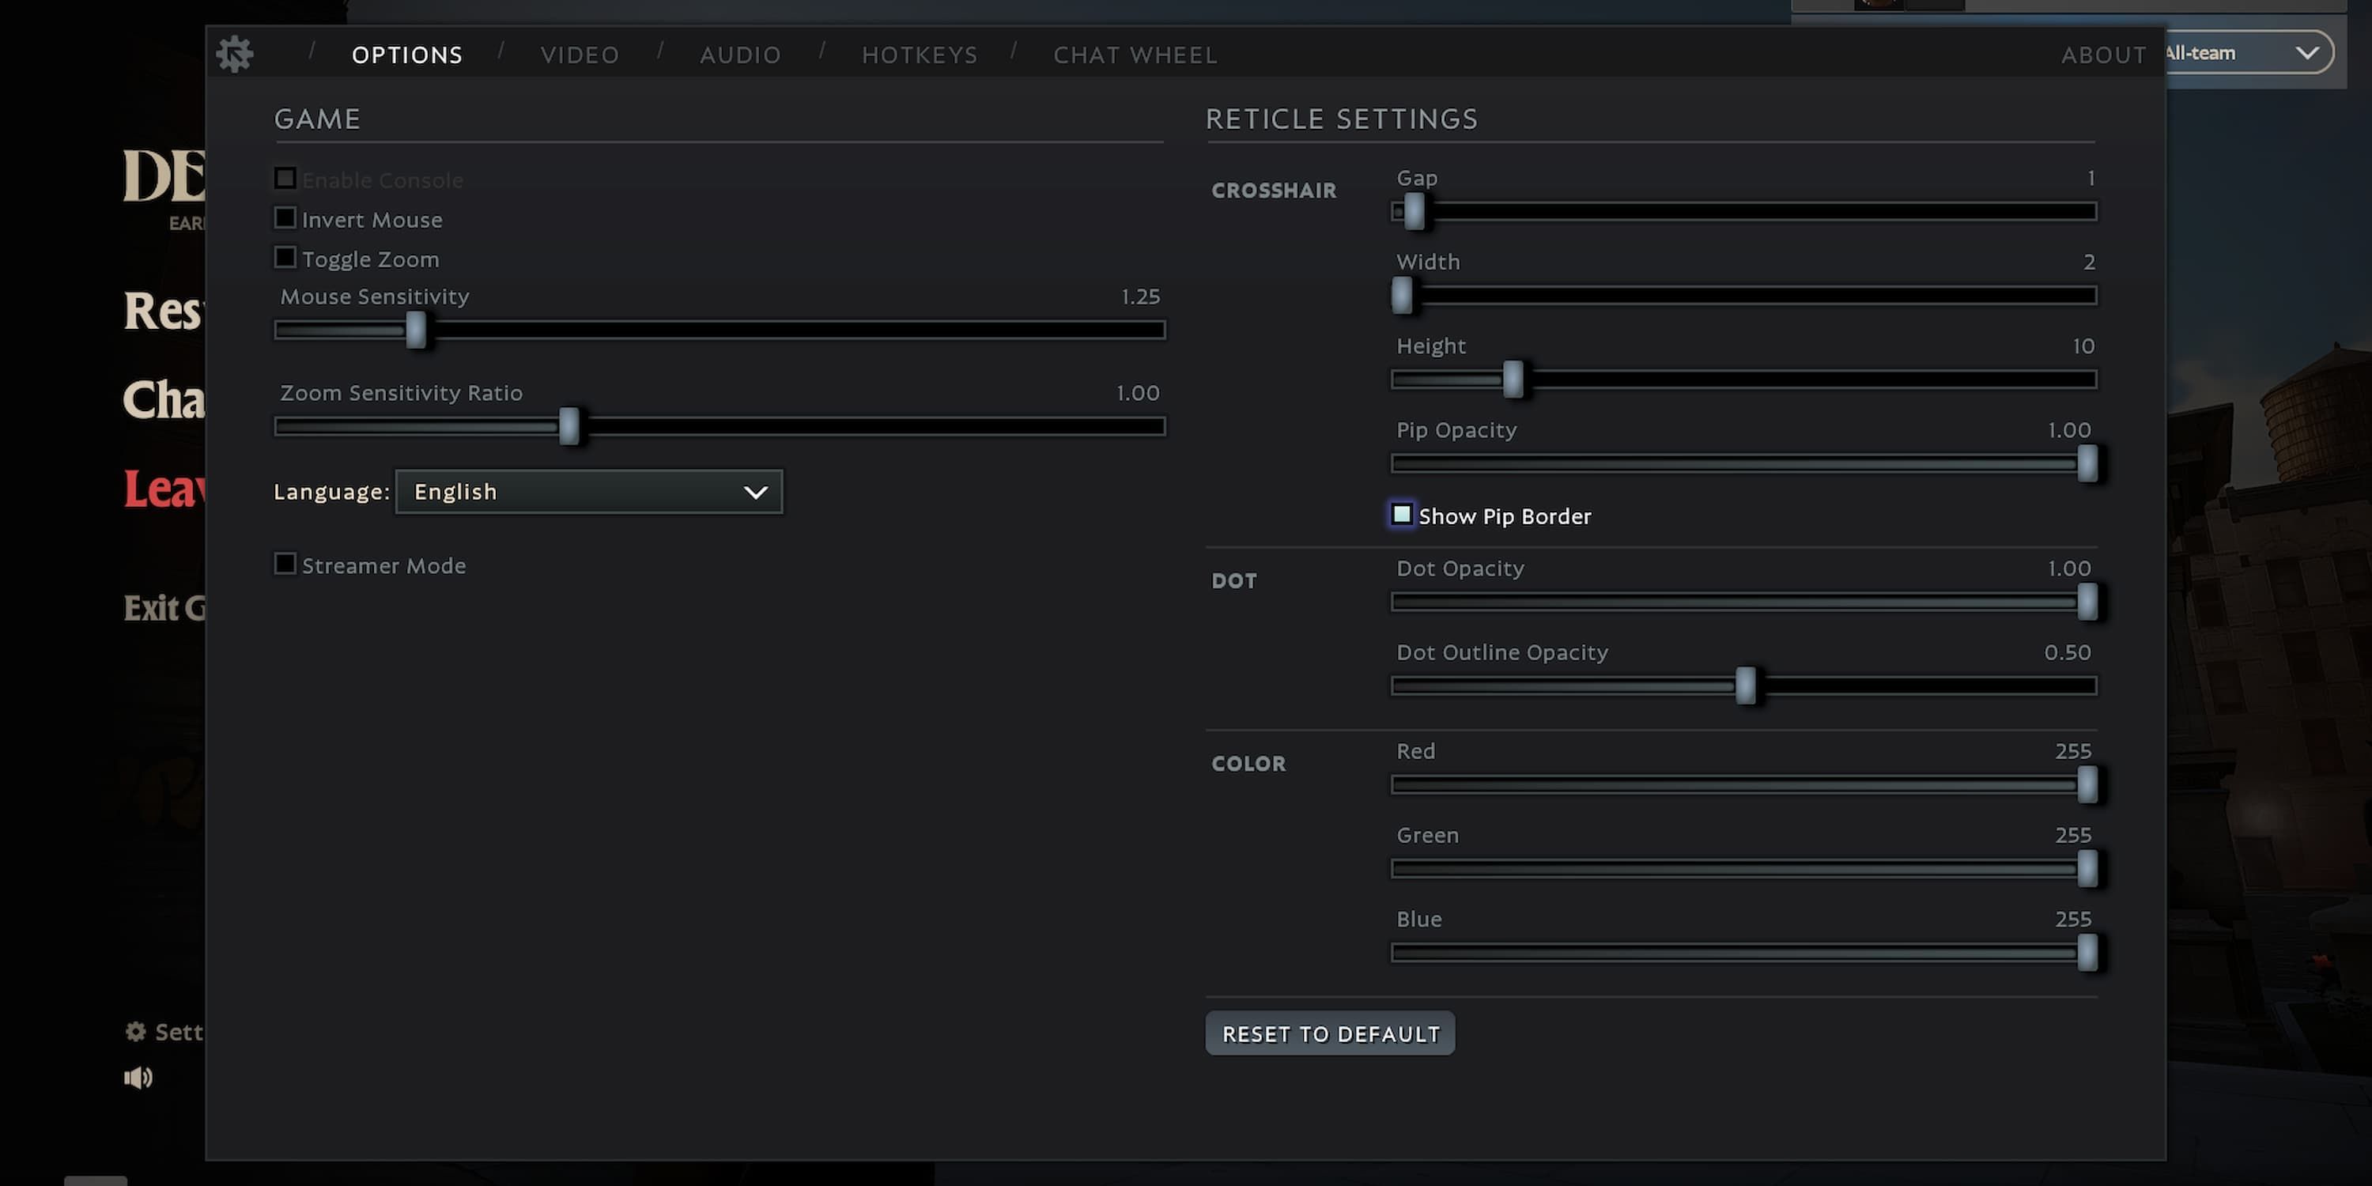This screenshot has width=2372, height=1186.
Task: Click the Language English dropdown arrow
Action: click(757, 492)
